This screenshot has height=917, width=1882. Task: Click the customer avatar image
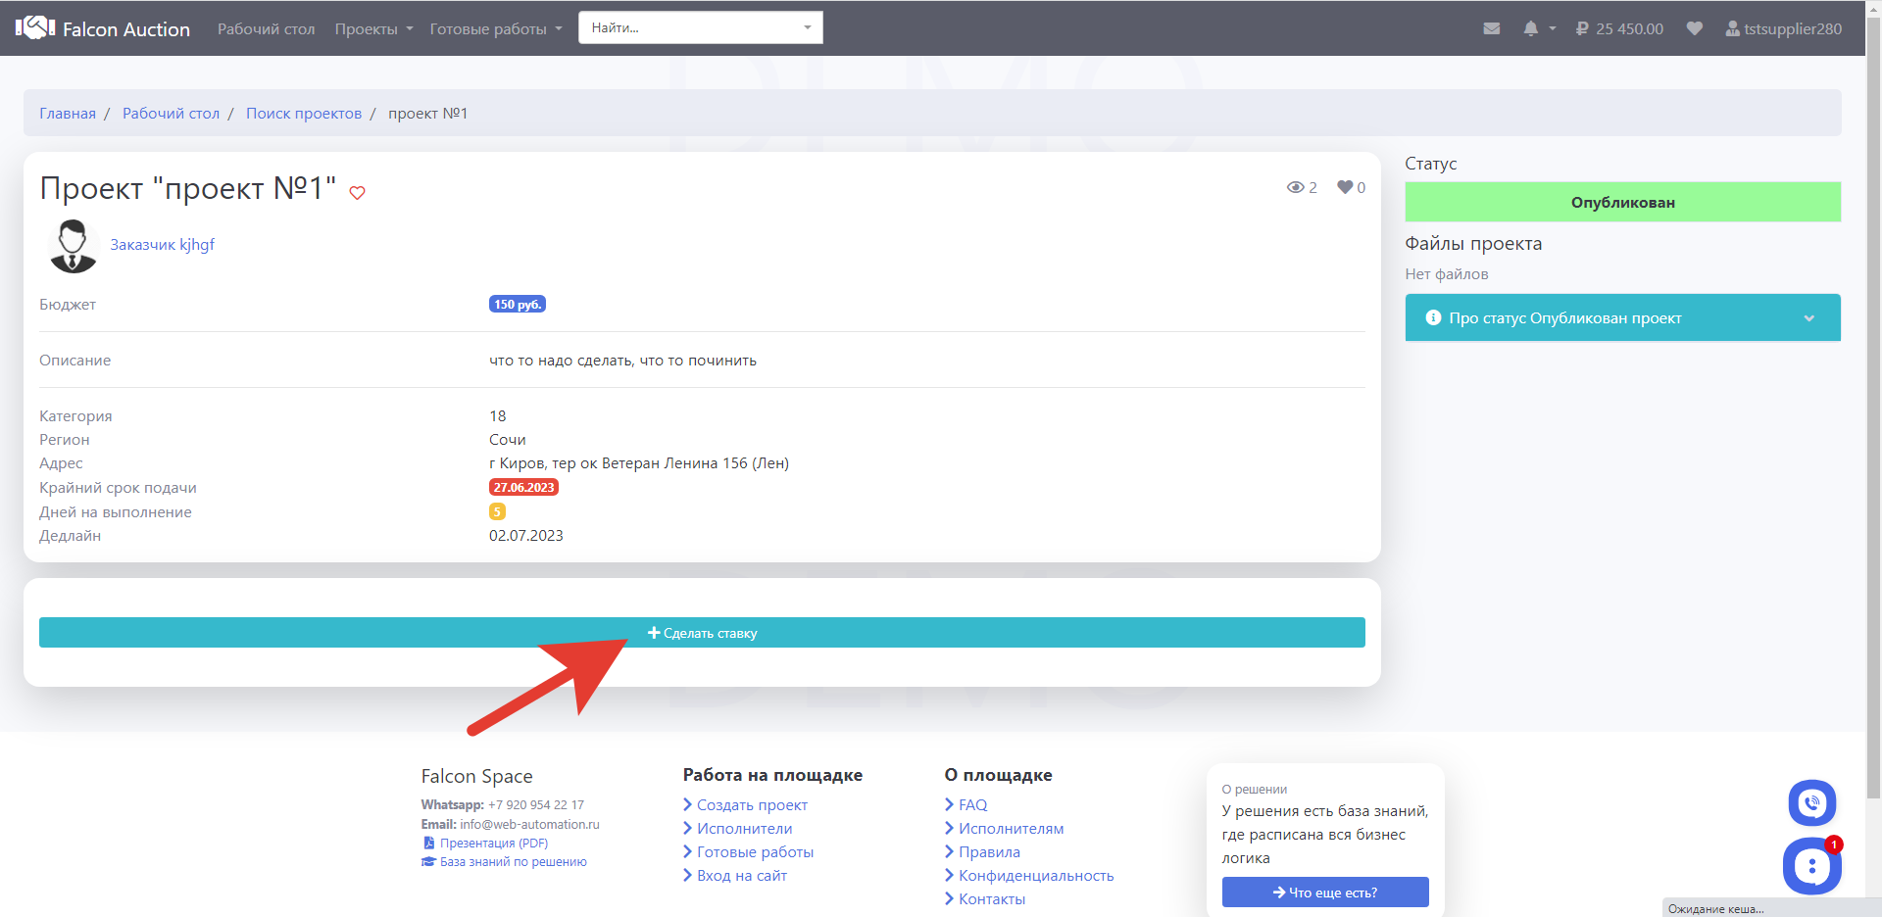coord(73,246)
